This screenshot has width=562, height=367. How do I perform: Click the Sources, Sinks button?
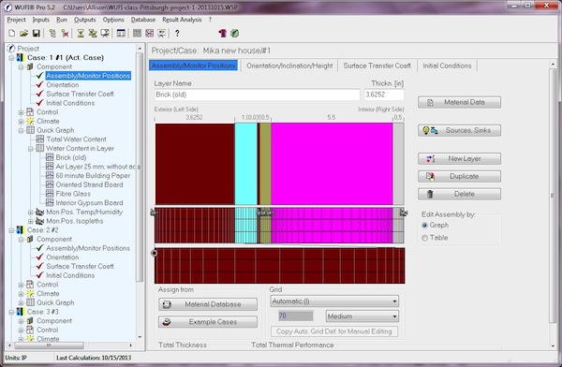point(459,130)
